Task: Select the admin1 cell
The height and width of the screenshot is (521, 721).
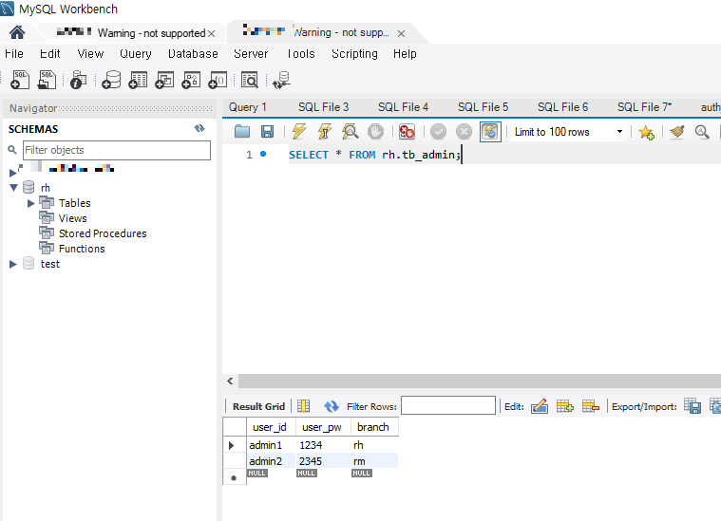Action: (271, 445)
